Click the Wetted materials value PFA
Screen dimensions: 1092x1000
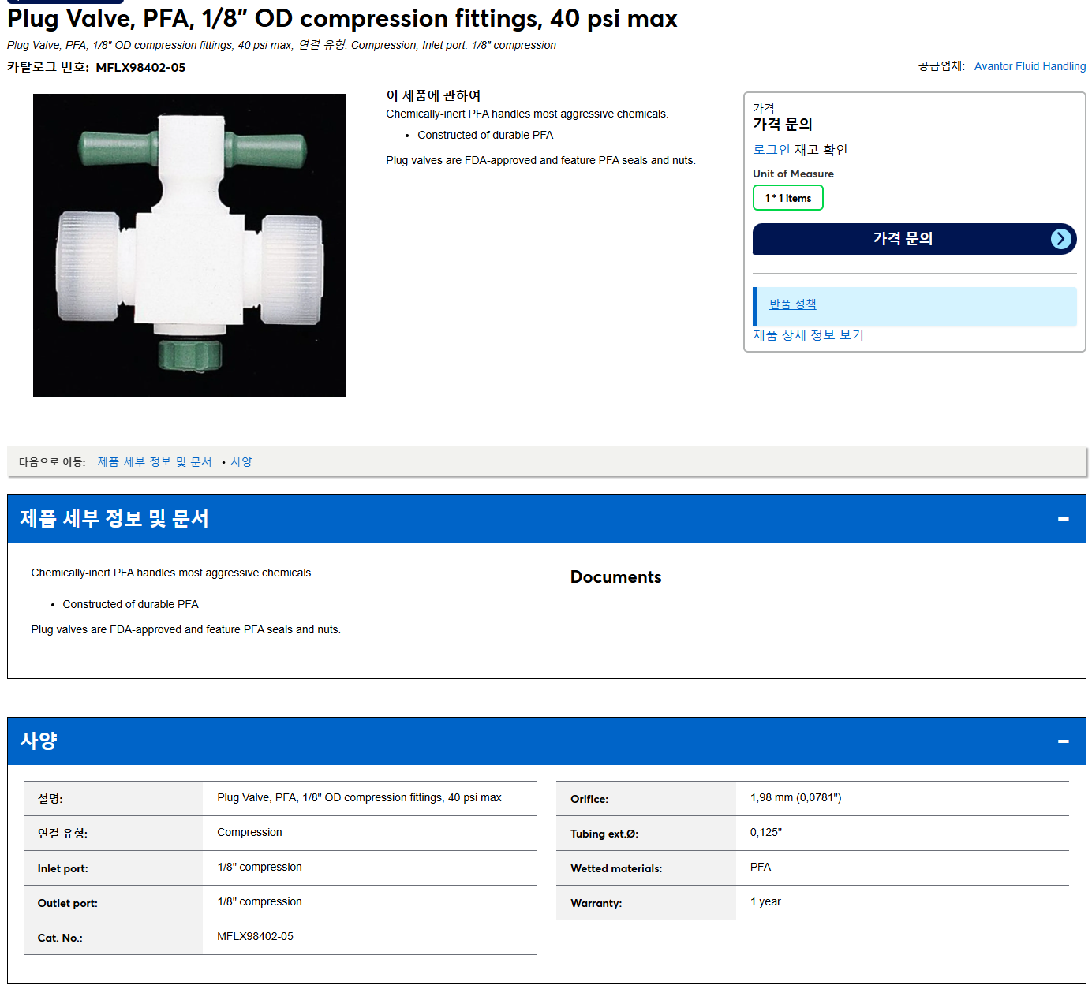click(761, 868)
